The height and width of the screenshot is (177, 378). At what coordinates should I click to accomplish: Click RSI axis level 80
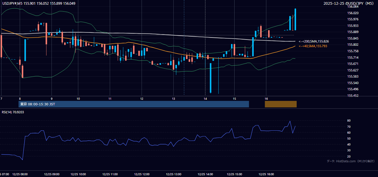(349, 121)
